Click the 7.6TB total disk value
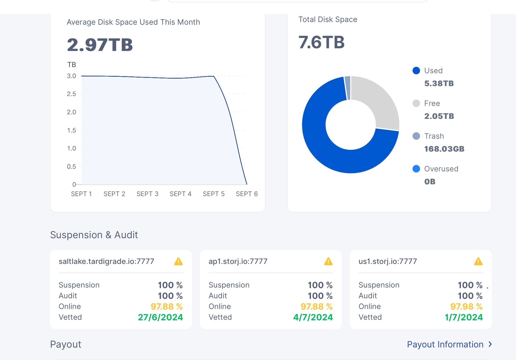Image resolution: width=516 pixels, height=360 pixels. click(321, 42)
